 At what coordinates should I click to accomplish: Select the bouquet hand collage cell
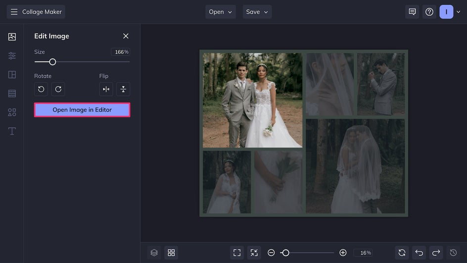[x=278, y=182]
